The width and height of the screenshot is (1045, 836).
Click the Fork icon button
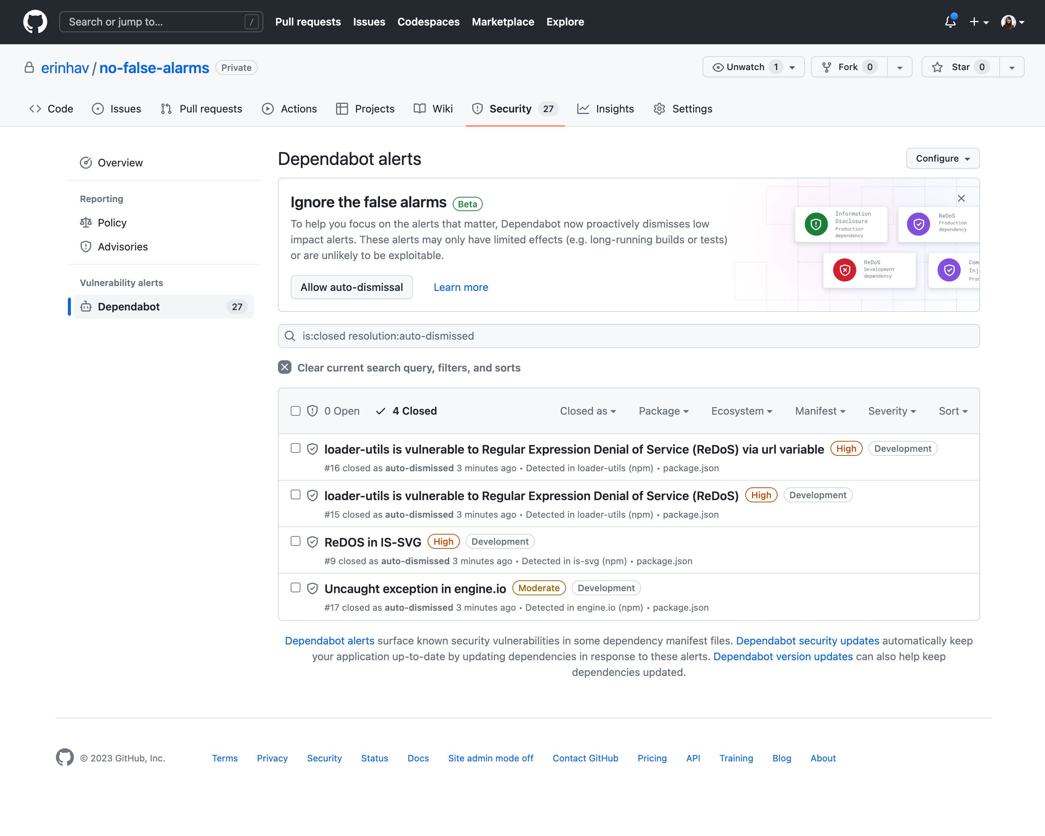coord(849,67)
